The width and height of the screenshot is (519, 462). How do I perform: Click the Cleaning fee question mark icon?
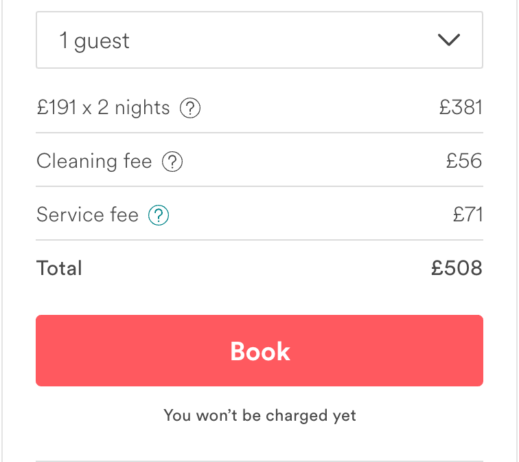point(172,162)
